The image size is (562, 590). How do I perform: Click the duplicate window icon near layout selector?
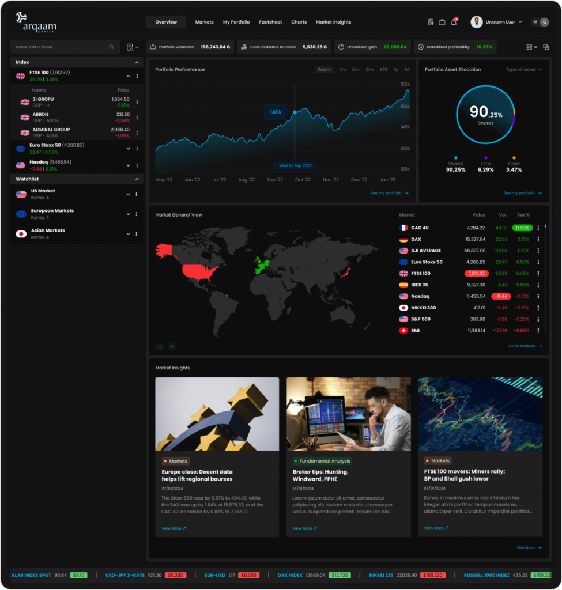point(546,47)
